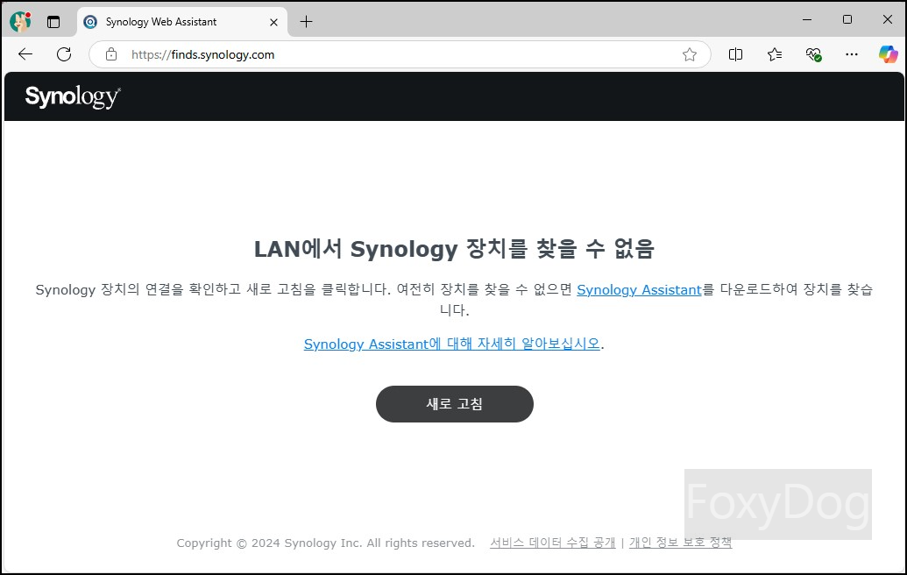Select the Synology Web Assistant tab
The width and height of the screenshot is (907, 575).
point(182,22)
